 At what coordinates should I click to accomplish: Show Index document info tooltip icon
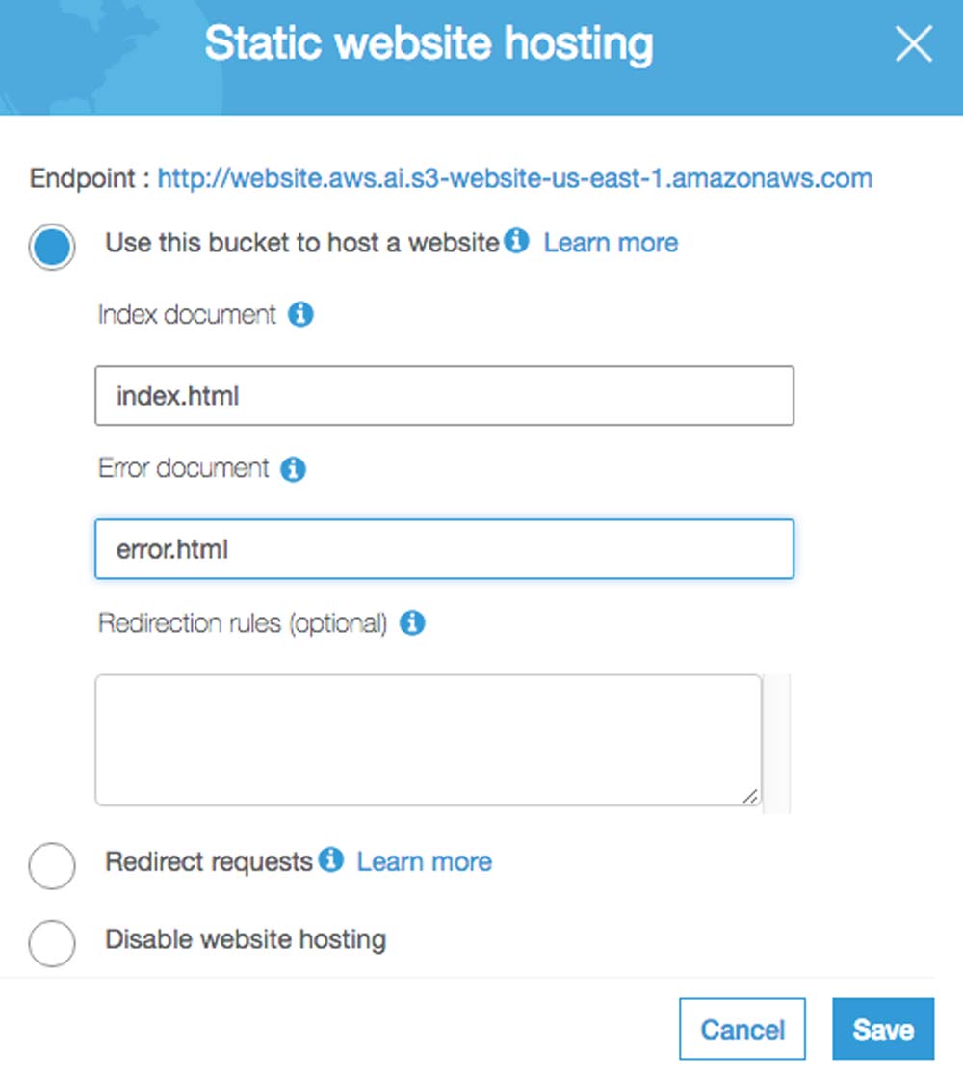(300, 314)
